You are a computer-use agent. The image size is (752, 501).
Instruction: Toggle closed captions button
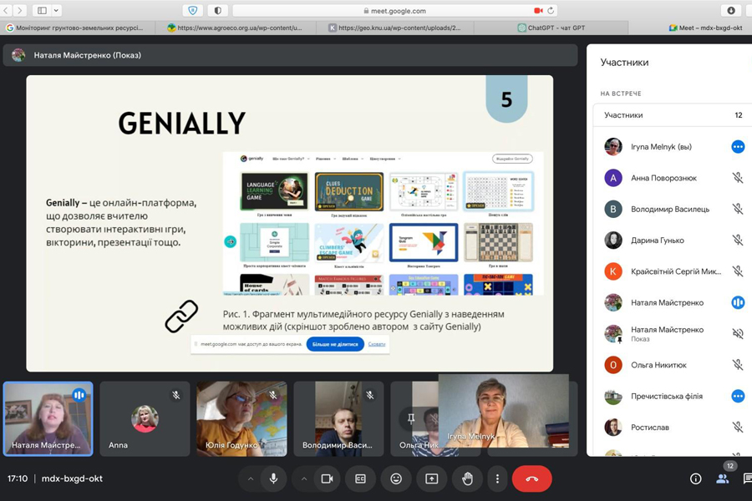coord(360,478)
